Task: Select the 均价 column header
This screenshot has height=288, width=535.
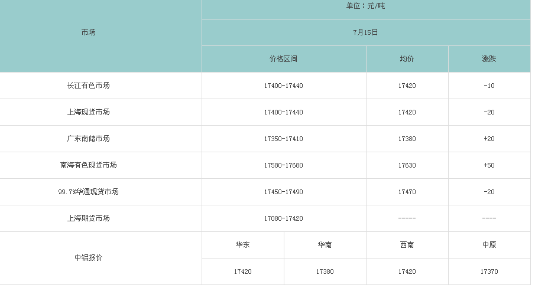Action: pyautogui.click(x=407, y=59)
